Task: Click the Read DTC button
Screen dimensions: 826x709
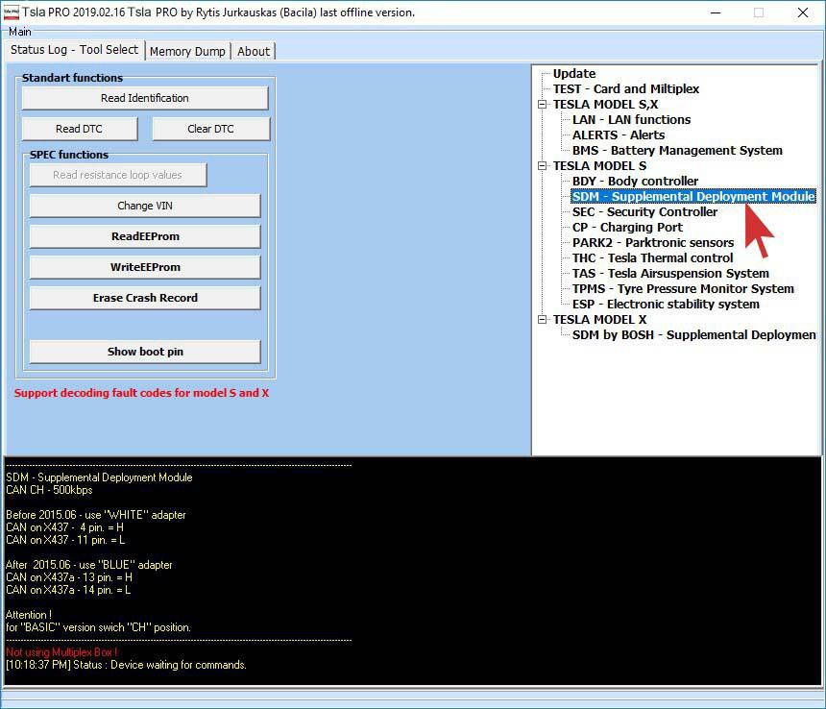Action: pos(79,129)
